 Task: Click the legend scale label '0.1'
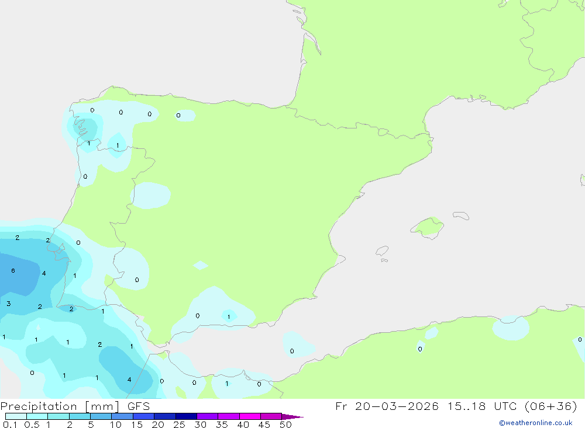[10, 424]
